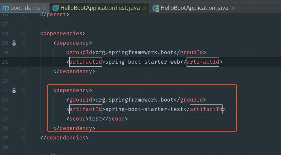Click line number 17 in the gutter
Screen dimensions: 281x155
point(5,24)
